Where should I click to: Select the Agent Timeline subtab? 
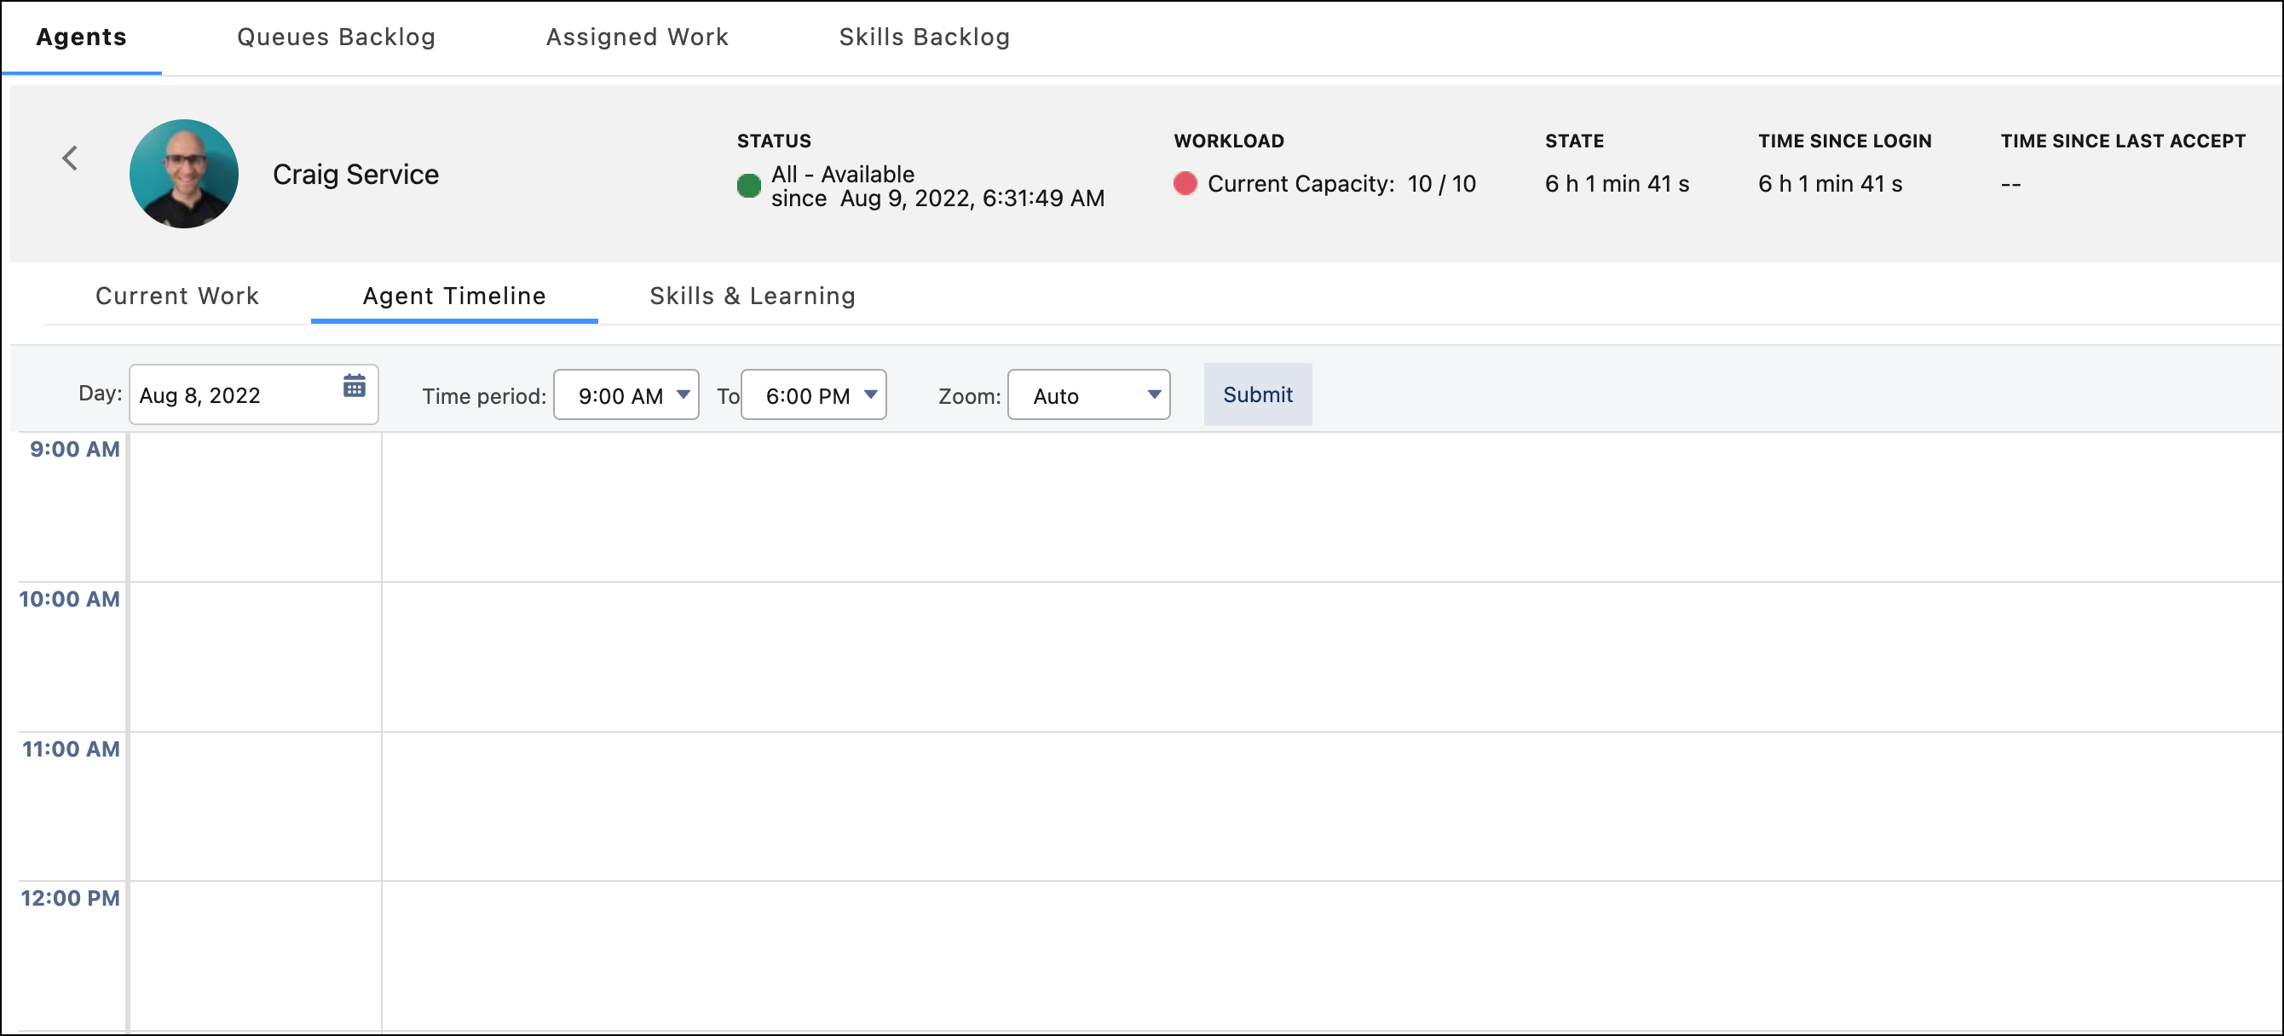tap(453, 296)
